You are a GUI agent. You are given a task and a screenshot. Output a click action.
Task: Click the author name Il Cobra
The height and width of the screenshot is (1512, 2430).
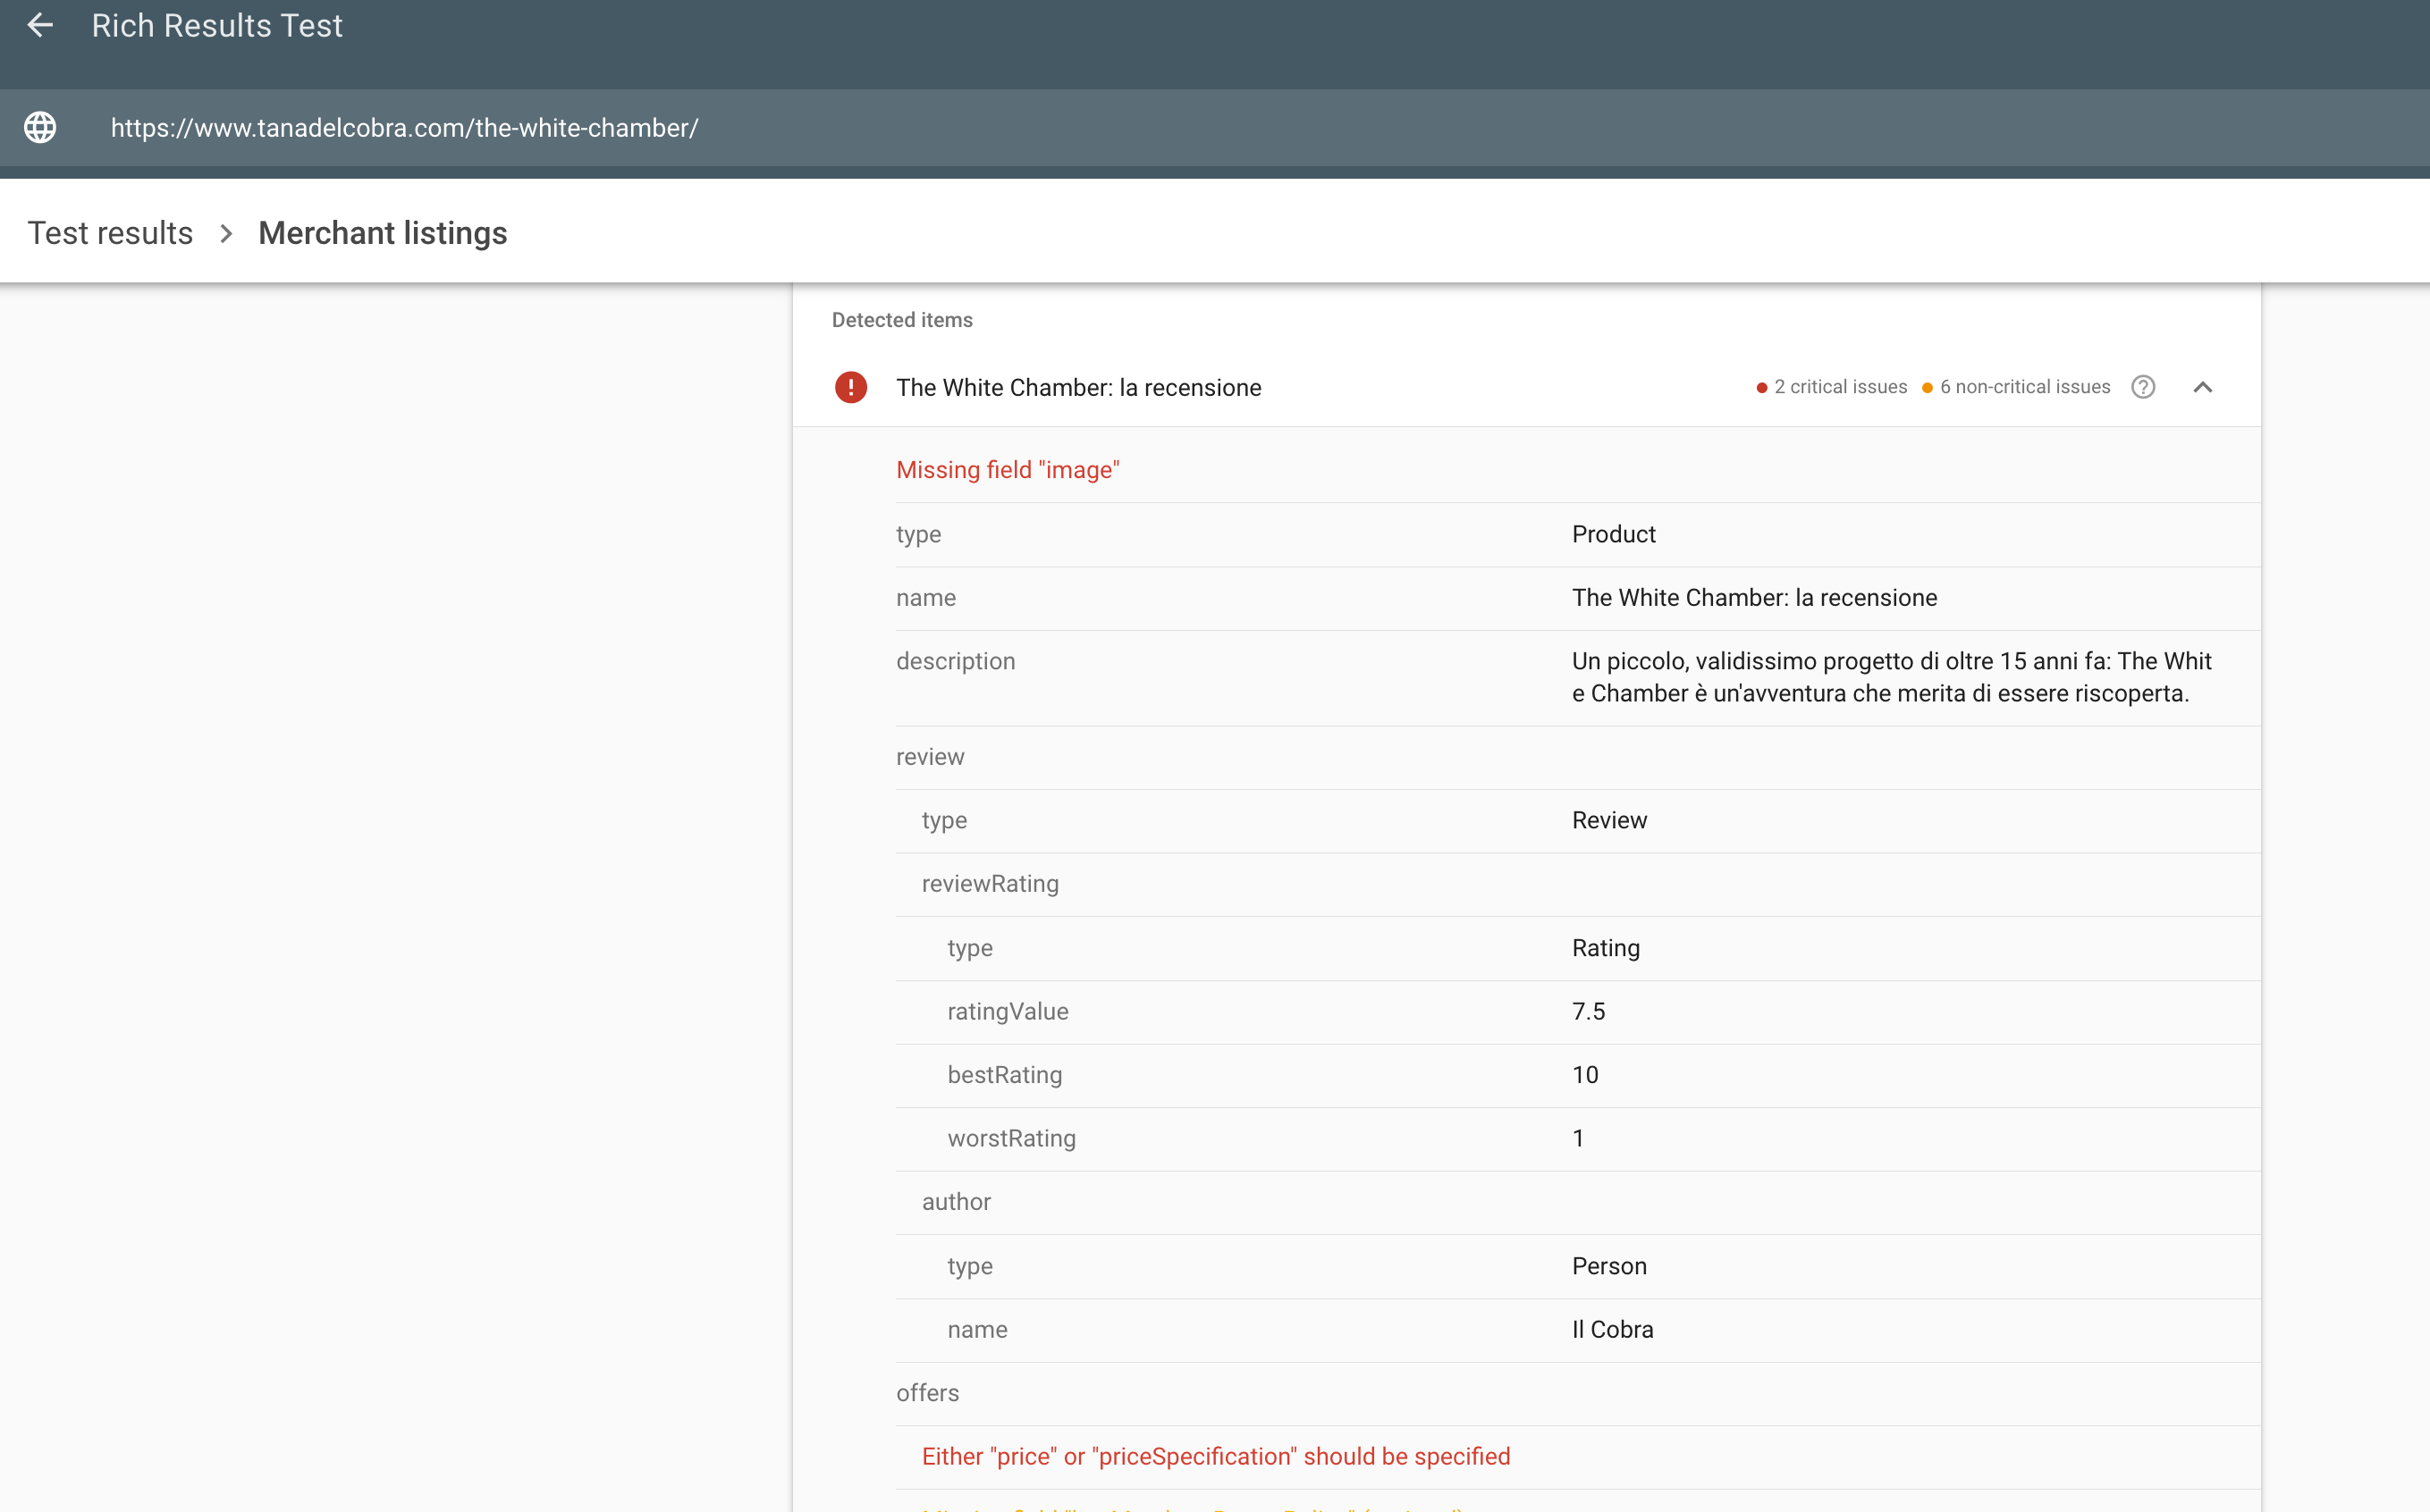tap(1613, 1330)
